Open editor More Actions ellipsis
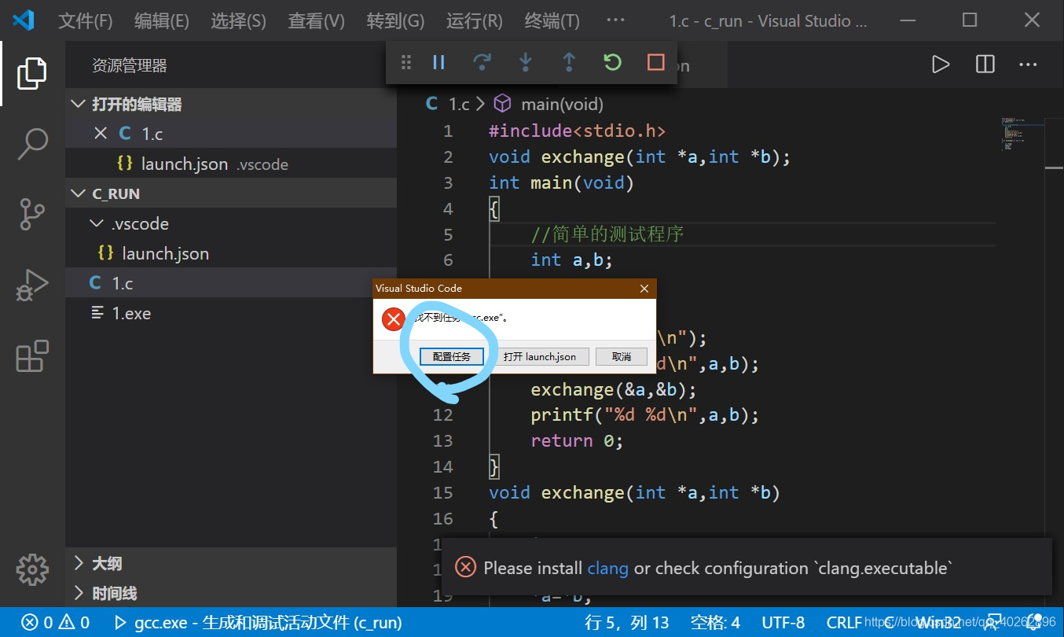 point(1028,64)
